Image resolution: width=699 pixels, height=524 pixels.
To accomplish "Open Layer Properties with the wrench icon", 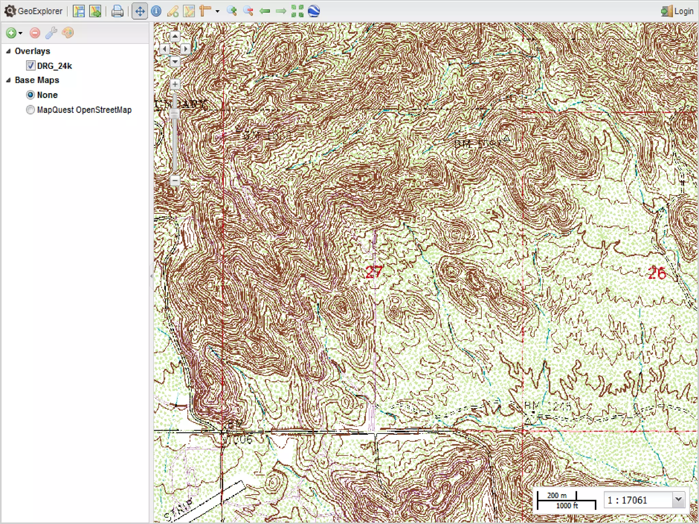I will click(x=51, y=33).
